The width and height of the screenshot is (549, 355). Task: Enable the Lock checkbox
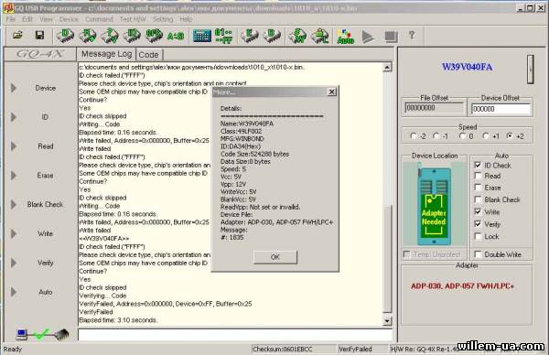tap(478, 236)
